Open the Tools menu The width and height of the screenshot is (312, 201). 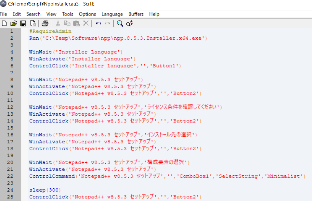(x=68, y=14)
